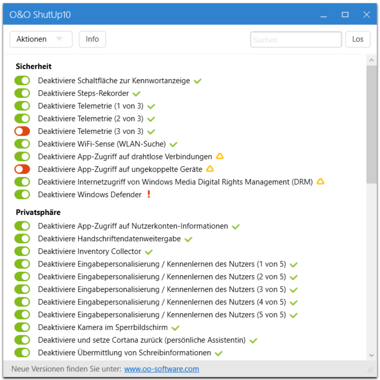Click the scrollbar down arrow

(371, 355)
